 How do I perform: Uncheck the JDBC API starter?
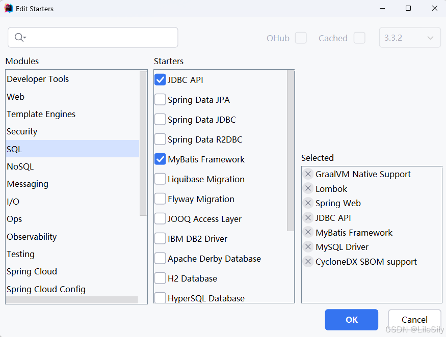point(160,80)
